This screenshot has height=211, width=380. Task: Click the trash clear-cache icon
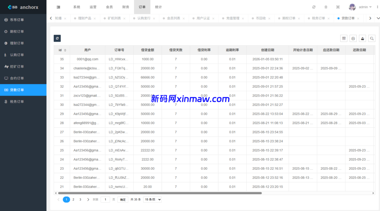(x=326, y=7)
